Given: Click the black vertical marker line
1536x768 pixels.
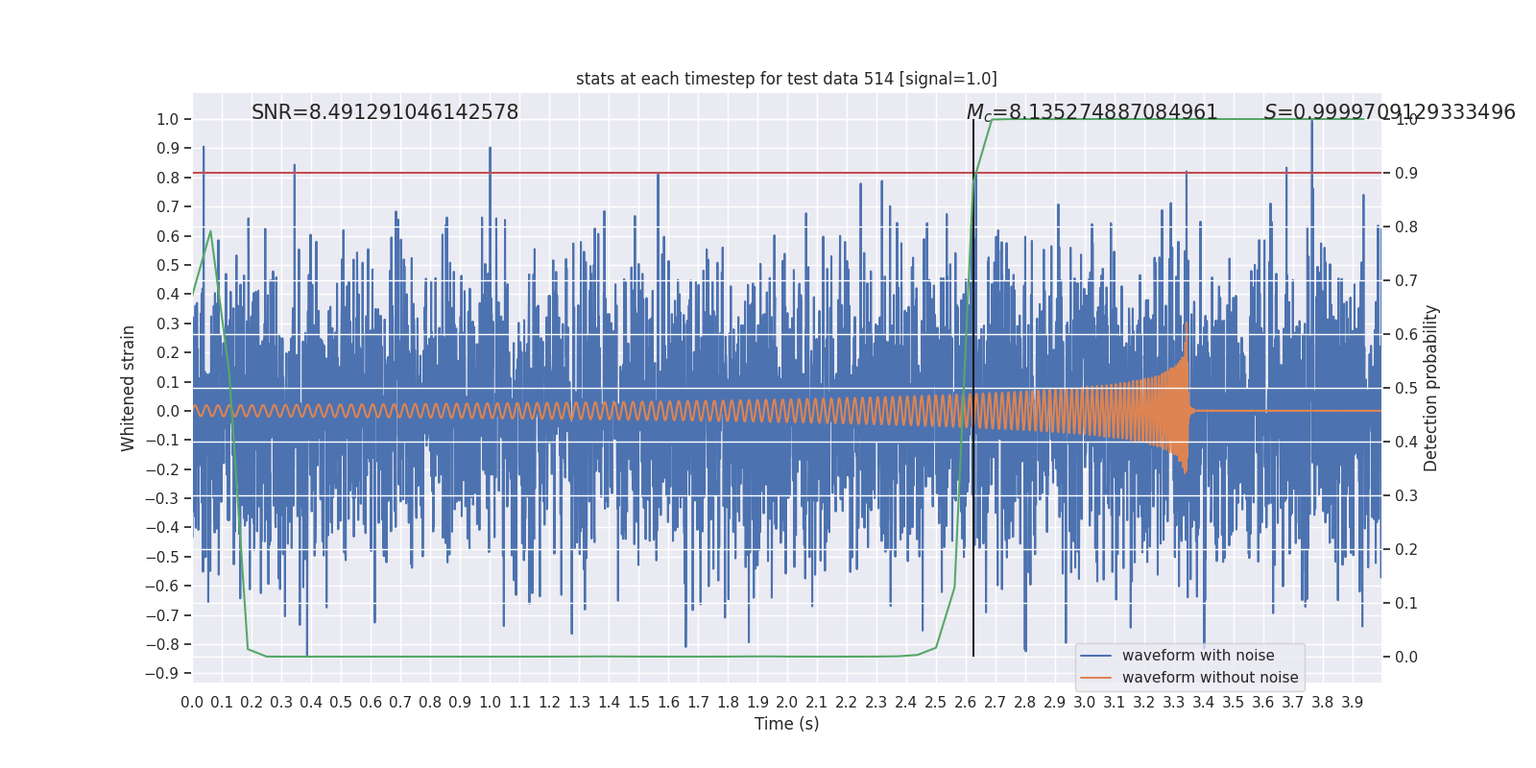Looking at the screenshot, I should (973, 388).
